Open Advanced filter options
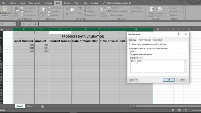This screenshot has height=113, width=201. click(x=90, y=15)
